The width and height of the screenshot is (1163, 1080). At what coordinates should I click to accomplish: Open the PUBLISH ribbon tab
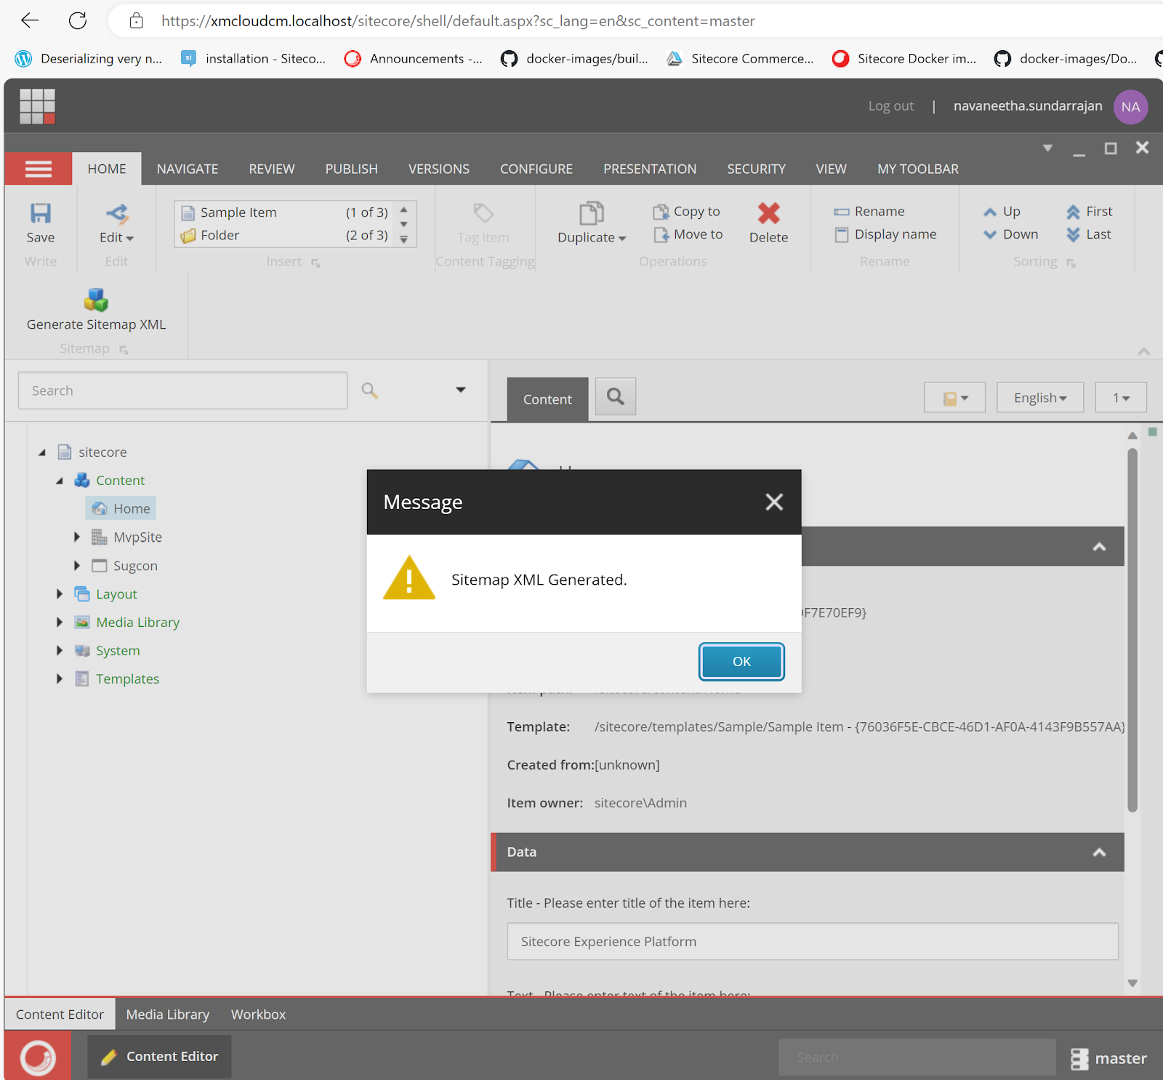pyautogui.click(x=352, y=169)
